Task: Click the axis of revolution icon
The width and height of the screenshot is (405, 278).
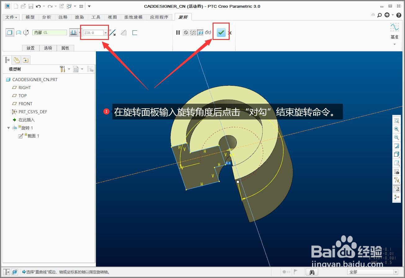Action: pos(26,33)
